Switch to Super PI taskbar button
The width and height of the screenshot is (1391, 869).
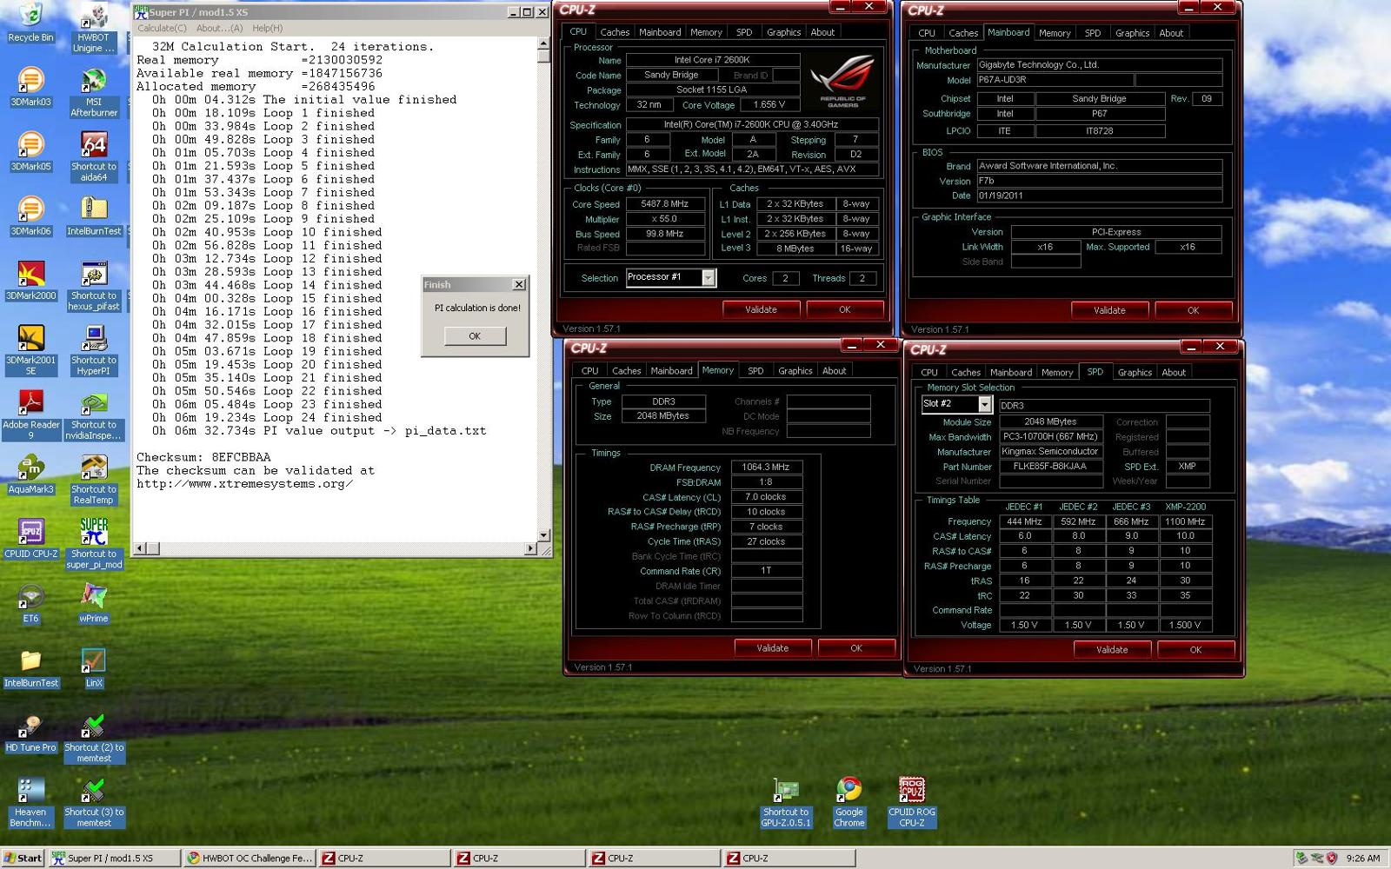coord(114,858)
